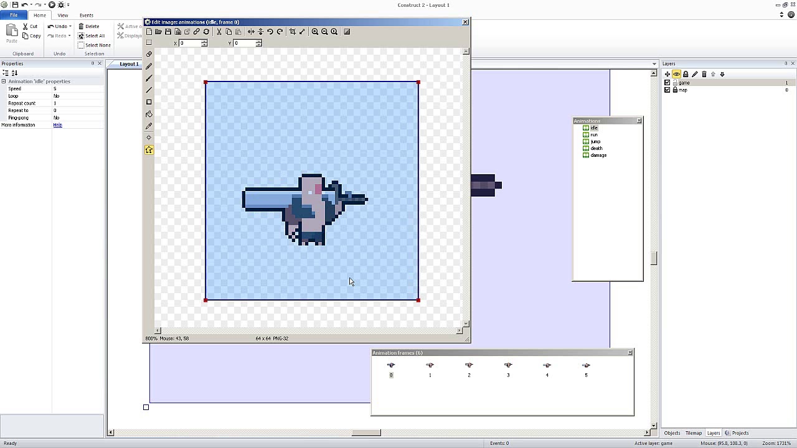Uncheck visibility checkbox for game layer
Image resolution: width=797 pixels, height=448 pixels.
(x=667, y=83)
